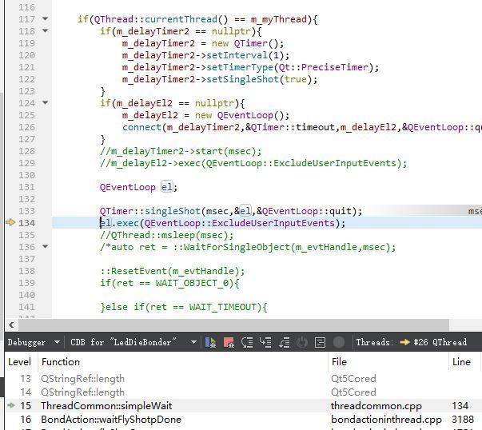The height and width of the screenshot is (430, 482).
Task: Click the Step Over icon
Action: (248, 342)
